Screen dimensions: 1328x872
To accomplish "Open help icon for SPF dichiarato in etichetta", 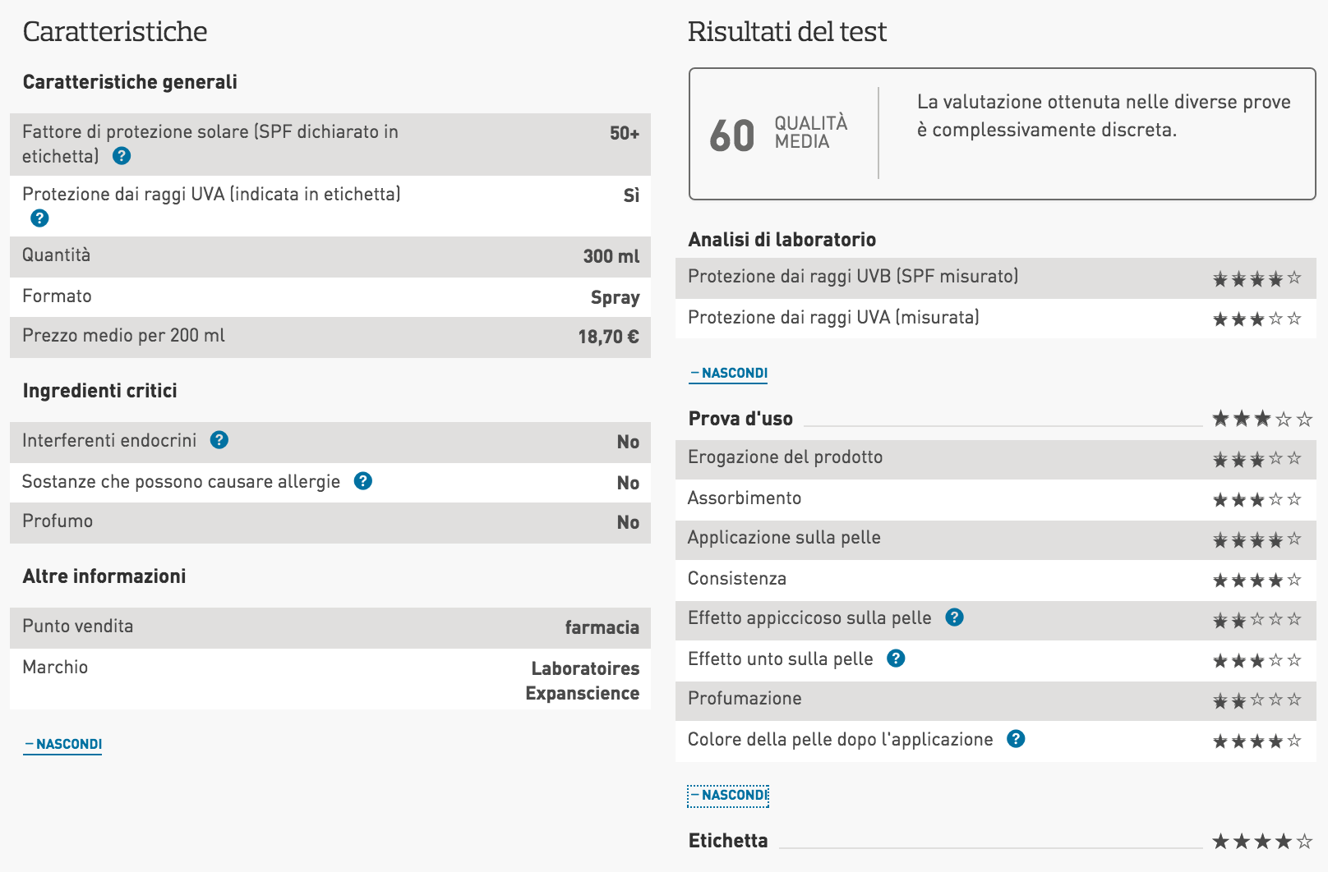I will (122, 156).
